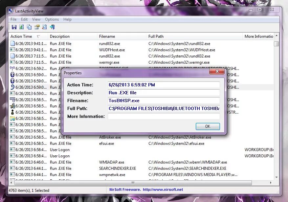Click the vertical scrollbar up arrow

tap(277, 35)
